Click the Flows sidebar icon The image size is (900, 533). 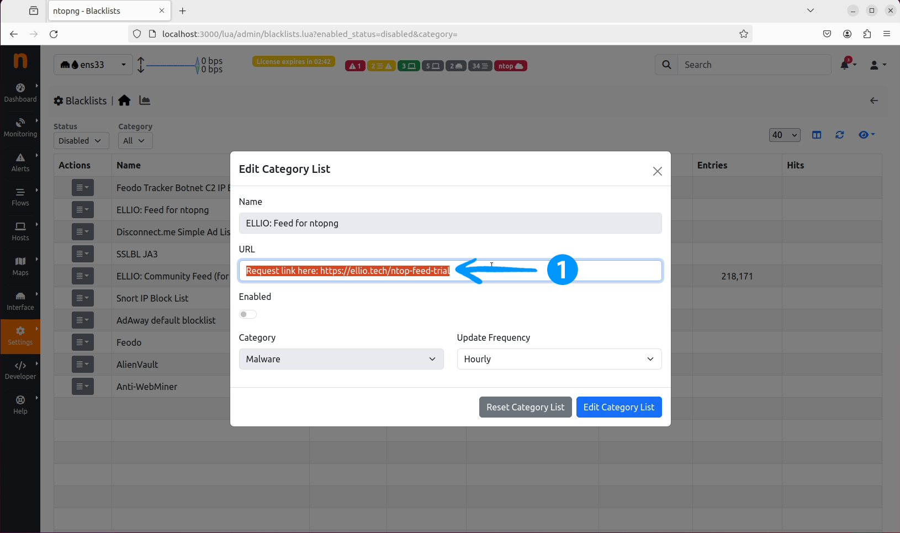click(20, 197)
